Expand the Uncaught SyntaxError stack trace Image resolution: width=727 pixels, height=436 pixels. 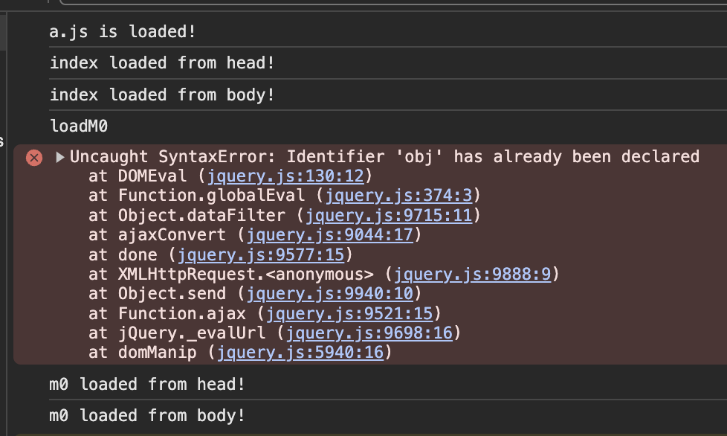[59, 157]
